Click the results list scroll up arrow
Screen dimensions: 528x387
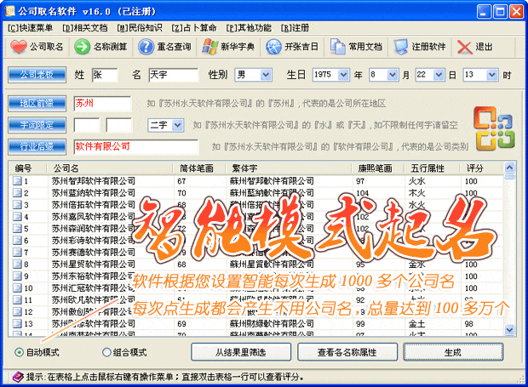pyautogui.click(x=509, y=167)
